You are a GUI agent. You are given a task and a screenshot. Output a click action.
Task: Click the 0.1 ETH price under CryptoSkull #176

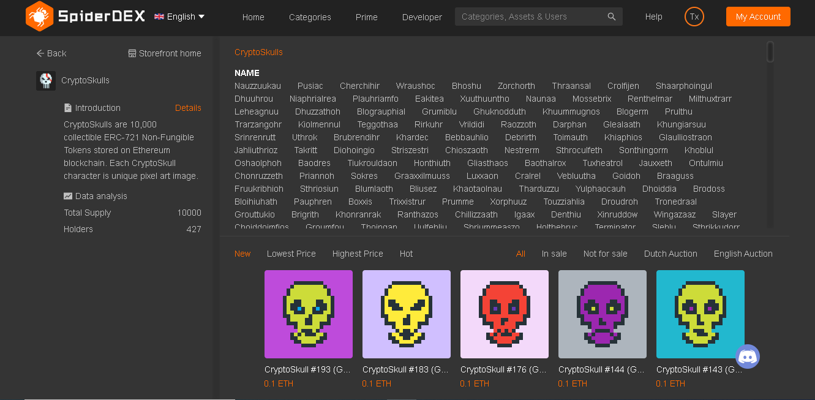475,383
